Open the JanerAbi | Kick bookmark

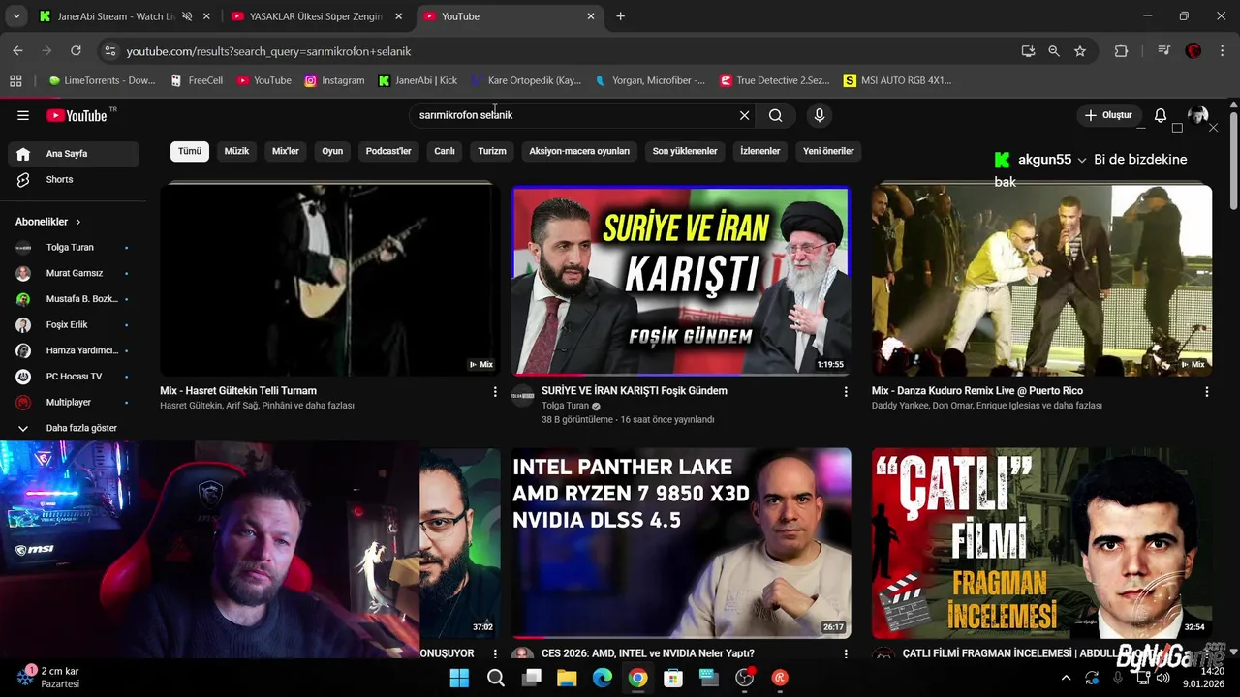pyautogui.click(x=418, y=80)
